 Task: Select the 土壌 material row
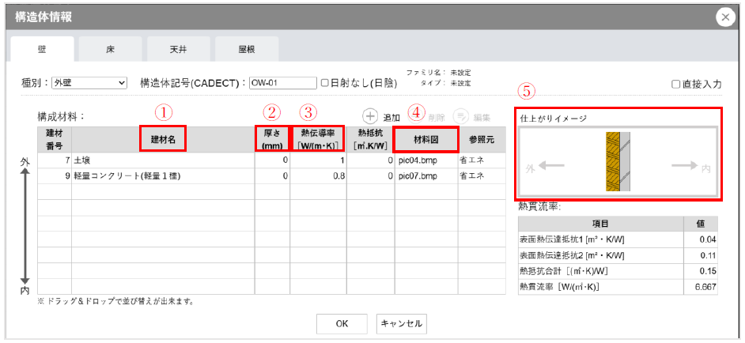click(162, 160)
